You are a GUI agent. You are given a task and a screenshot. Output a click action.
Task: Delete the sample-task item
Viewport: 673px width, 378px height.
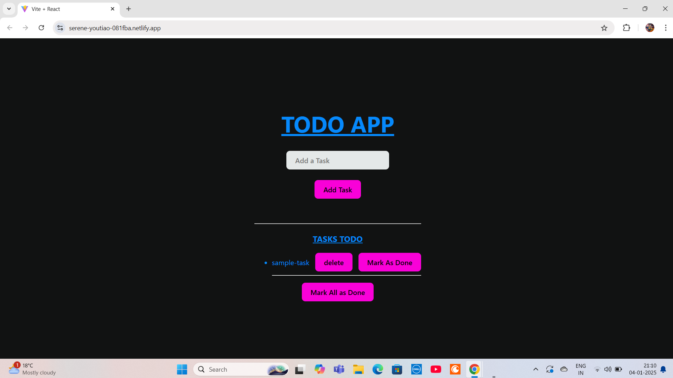[334, 262]
